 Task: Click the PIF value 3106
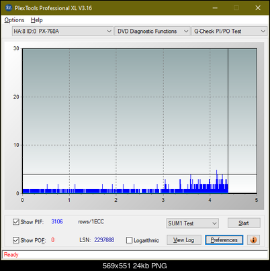tap(57, 221)
